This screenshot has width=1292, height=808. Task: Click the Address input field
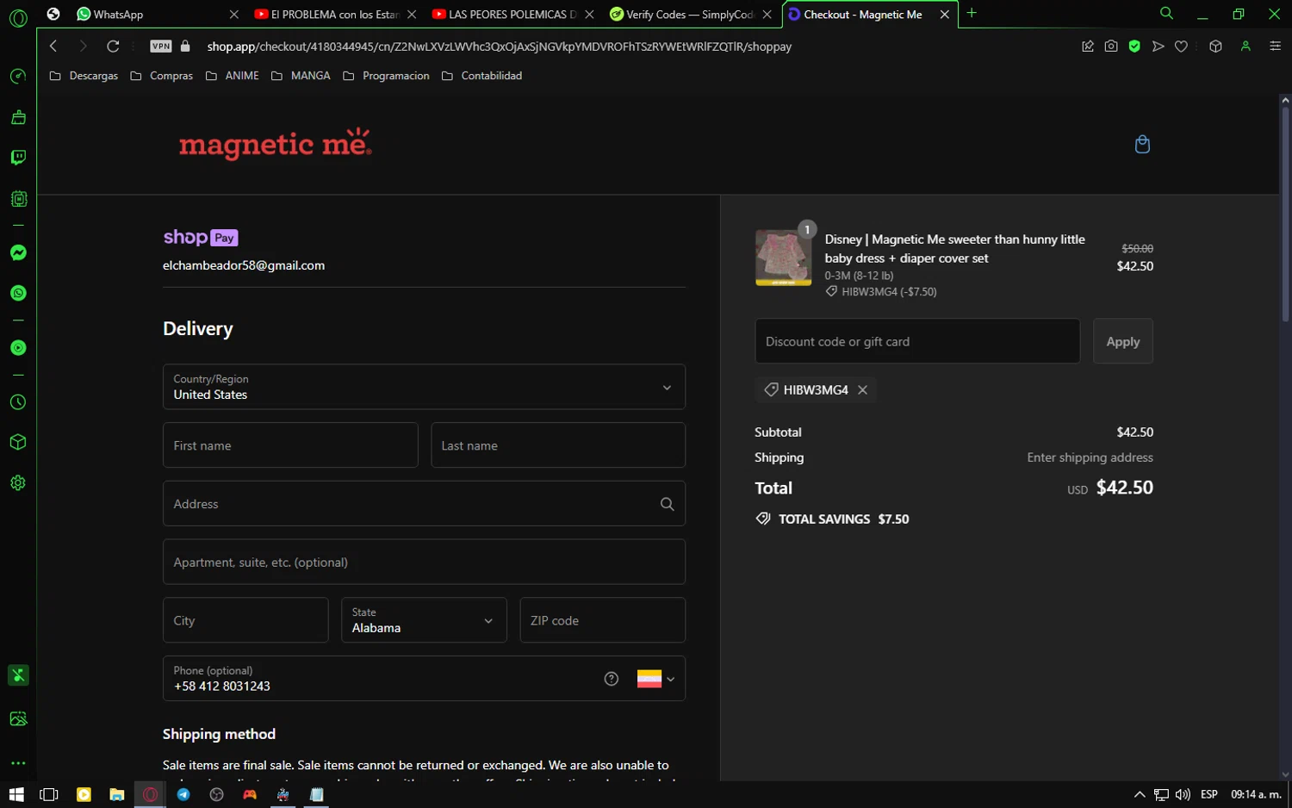424,504
